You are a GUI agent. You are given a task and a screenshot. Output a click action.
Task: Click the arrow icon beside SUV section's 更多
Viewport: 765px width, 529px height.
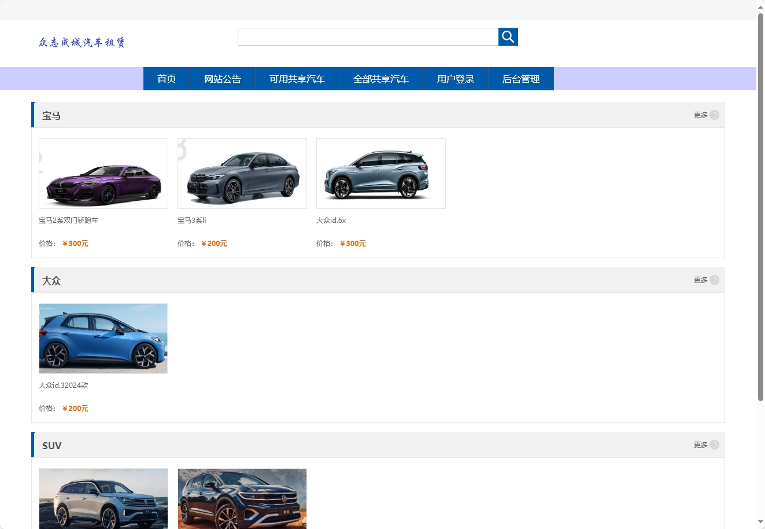715,444
